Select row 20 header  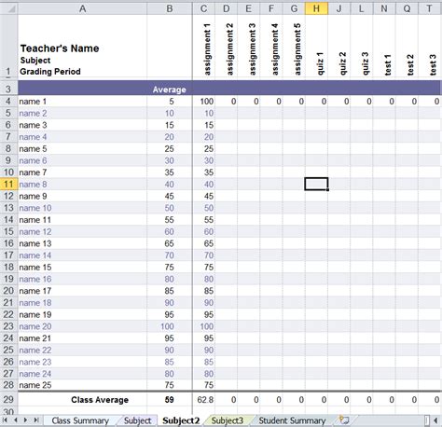coord(8,291)
